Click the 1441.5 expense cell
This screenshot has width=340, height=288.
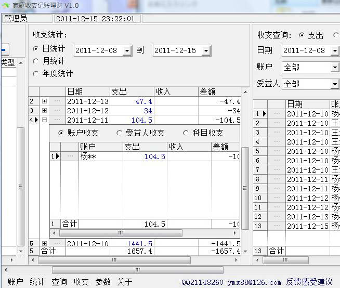point(132,243)
